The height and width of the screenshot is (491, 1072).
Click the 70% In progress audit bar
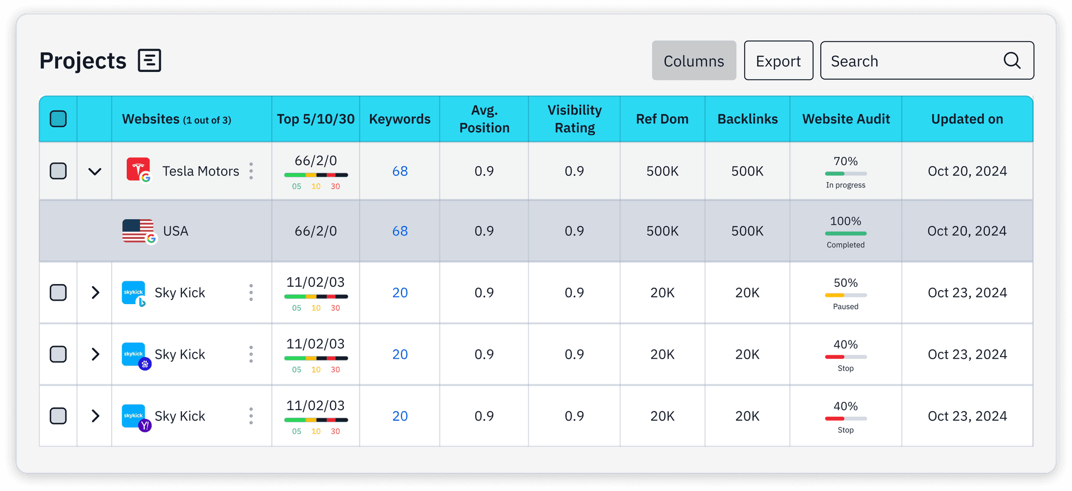[x=845, y=174]
